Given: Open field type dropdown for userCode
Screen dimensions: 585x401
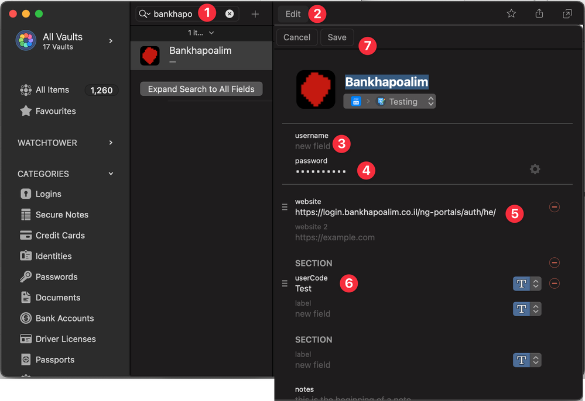Looking at the screenshot, I should tap(527, 284).
